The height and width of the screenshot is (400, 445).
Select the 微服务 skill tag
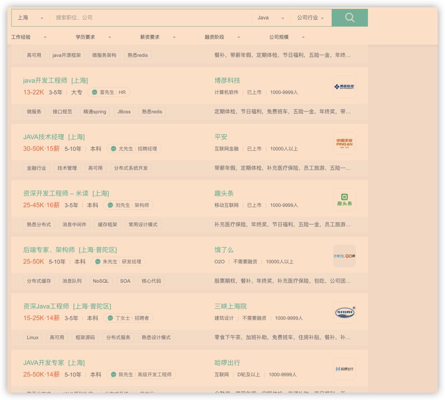point(34,112)
